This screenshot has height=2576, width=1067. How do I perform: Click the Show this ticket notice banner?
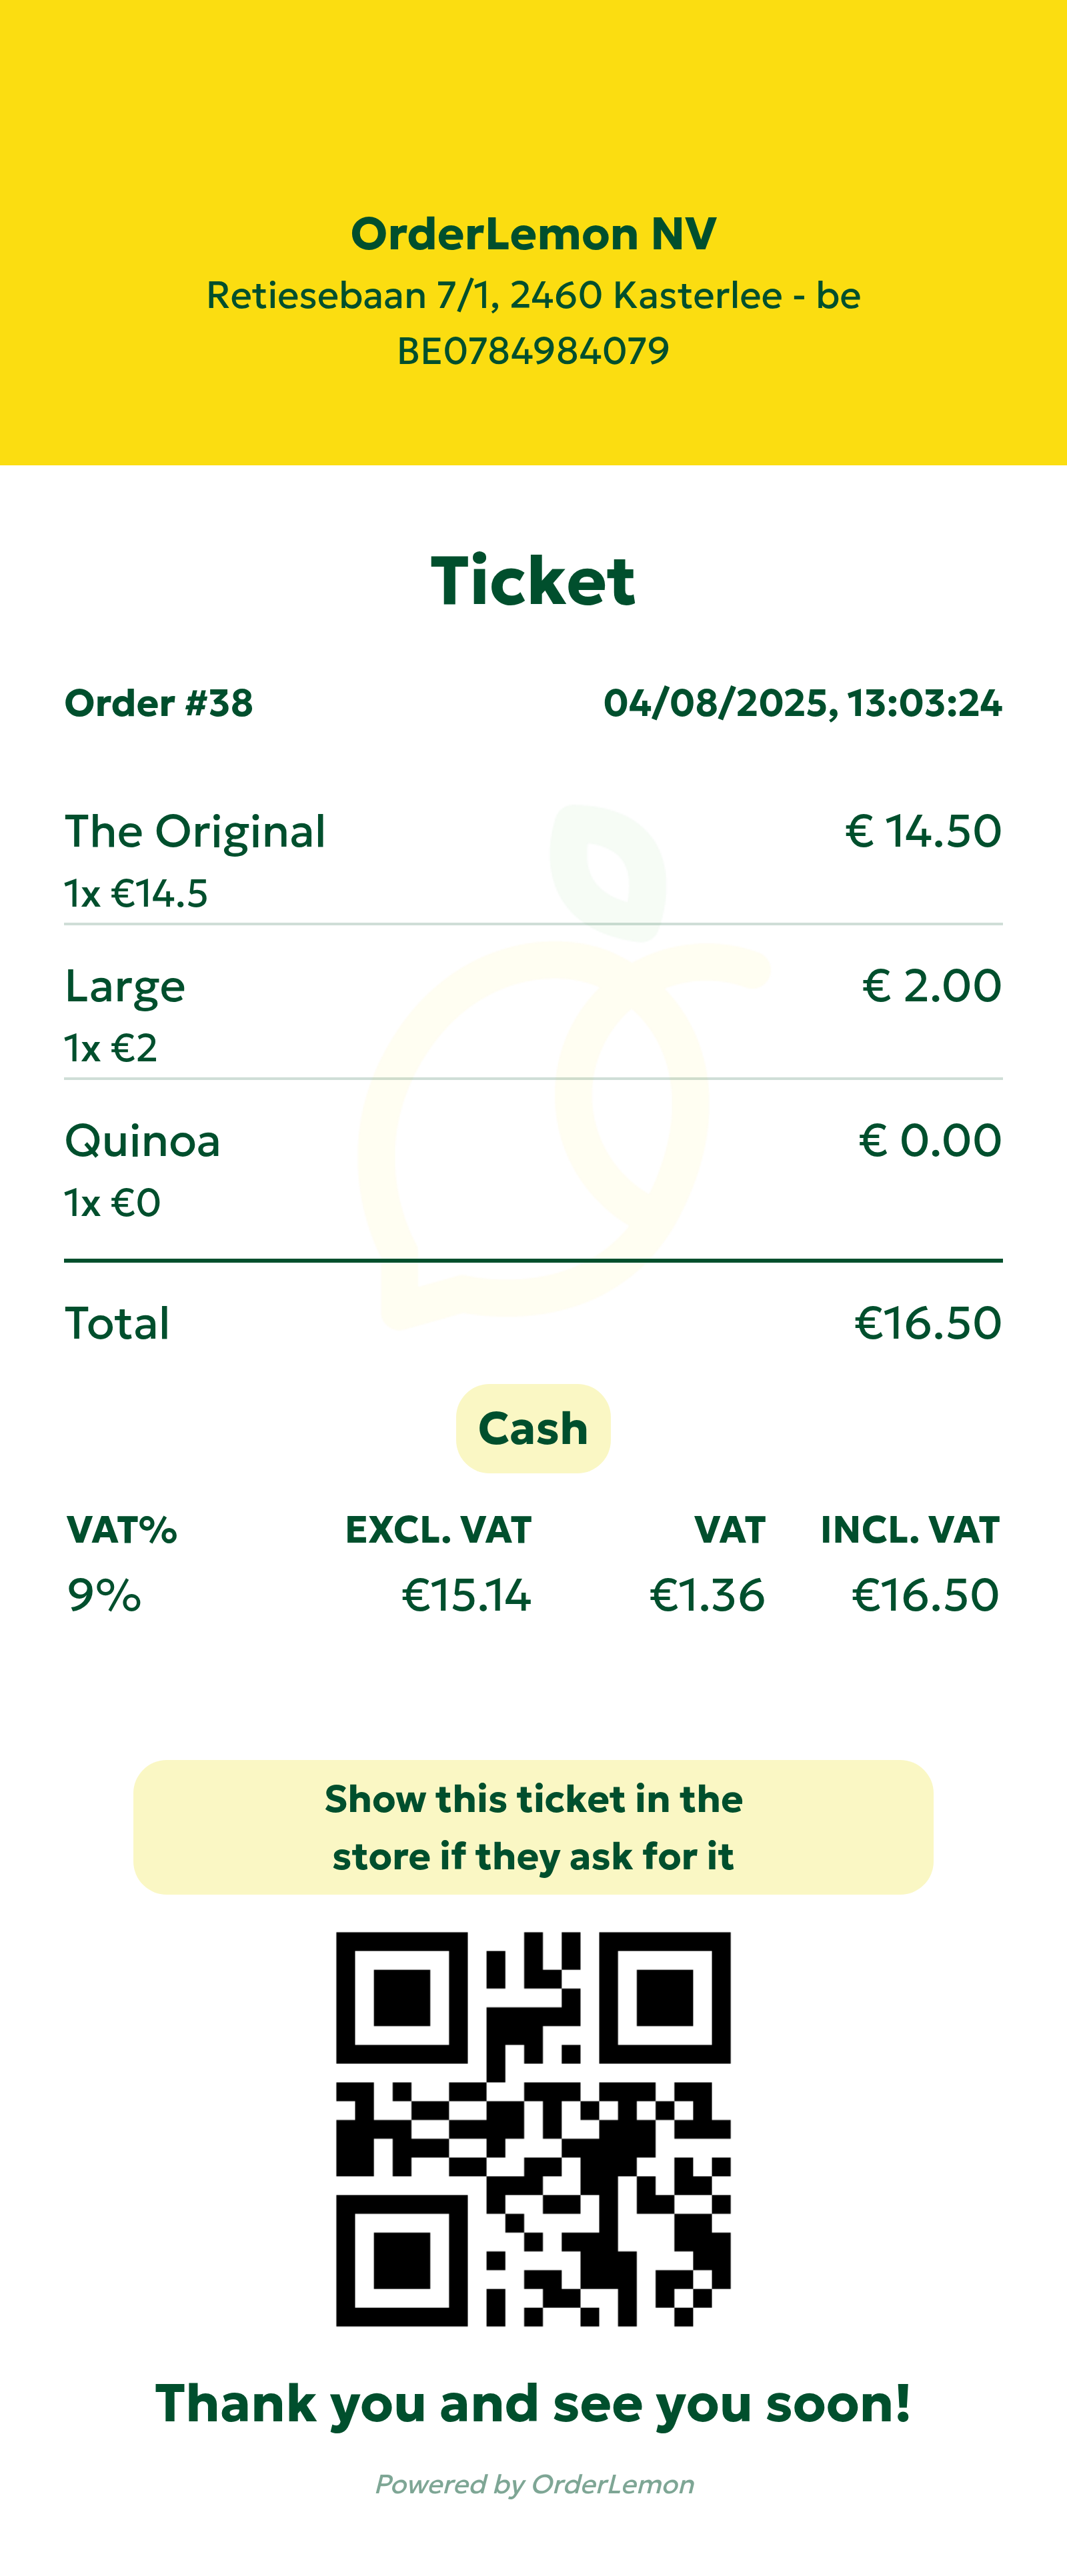(x=533, y=1827)
